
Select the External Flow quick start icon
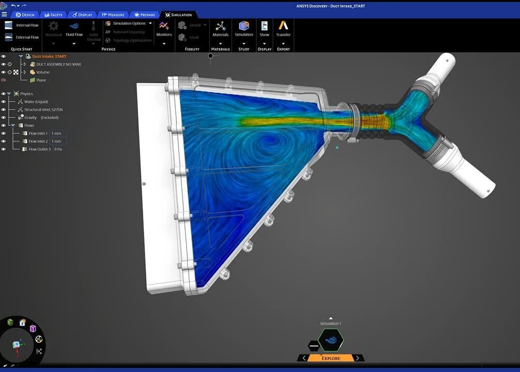[9, 37]
